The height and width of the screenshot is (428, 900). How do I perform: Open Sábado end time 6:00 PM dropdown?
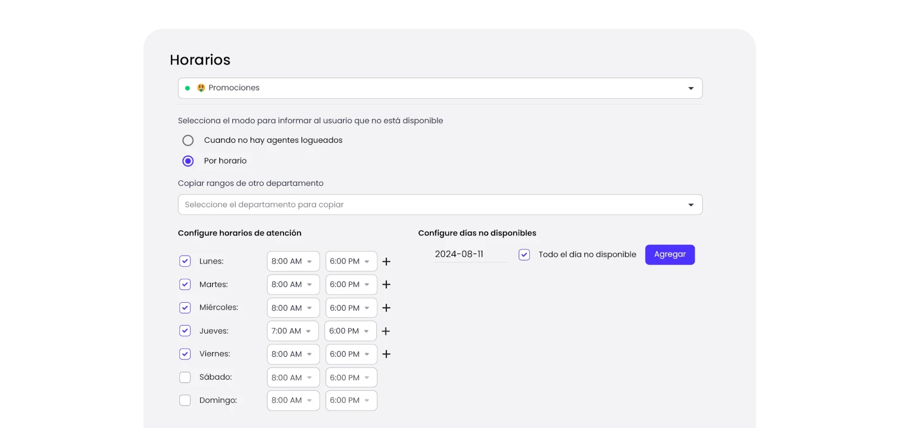[351, 377]
